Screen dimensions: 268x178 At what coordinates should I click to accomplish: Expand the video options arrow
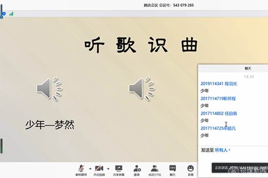point(108,169)
